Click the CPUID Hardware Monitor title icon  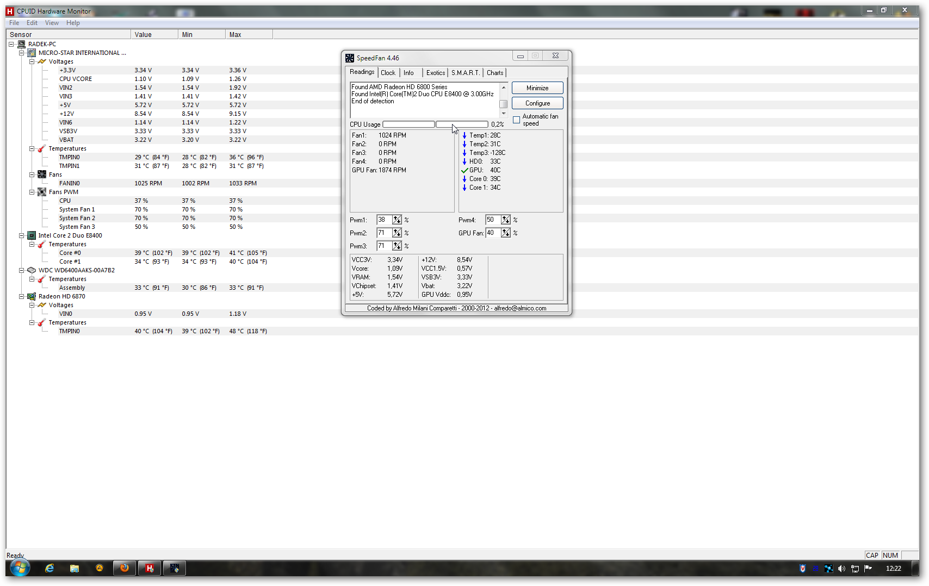point(10,11)
